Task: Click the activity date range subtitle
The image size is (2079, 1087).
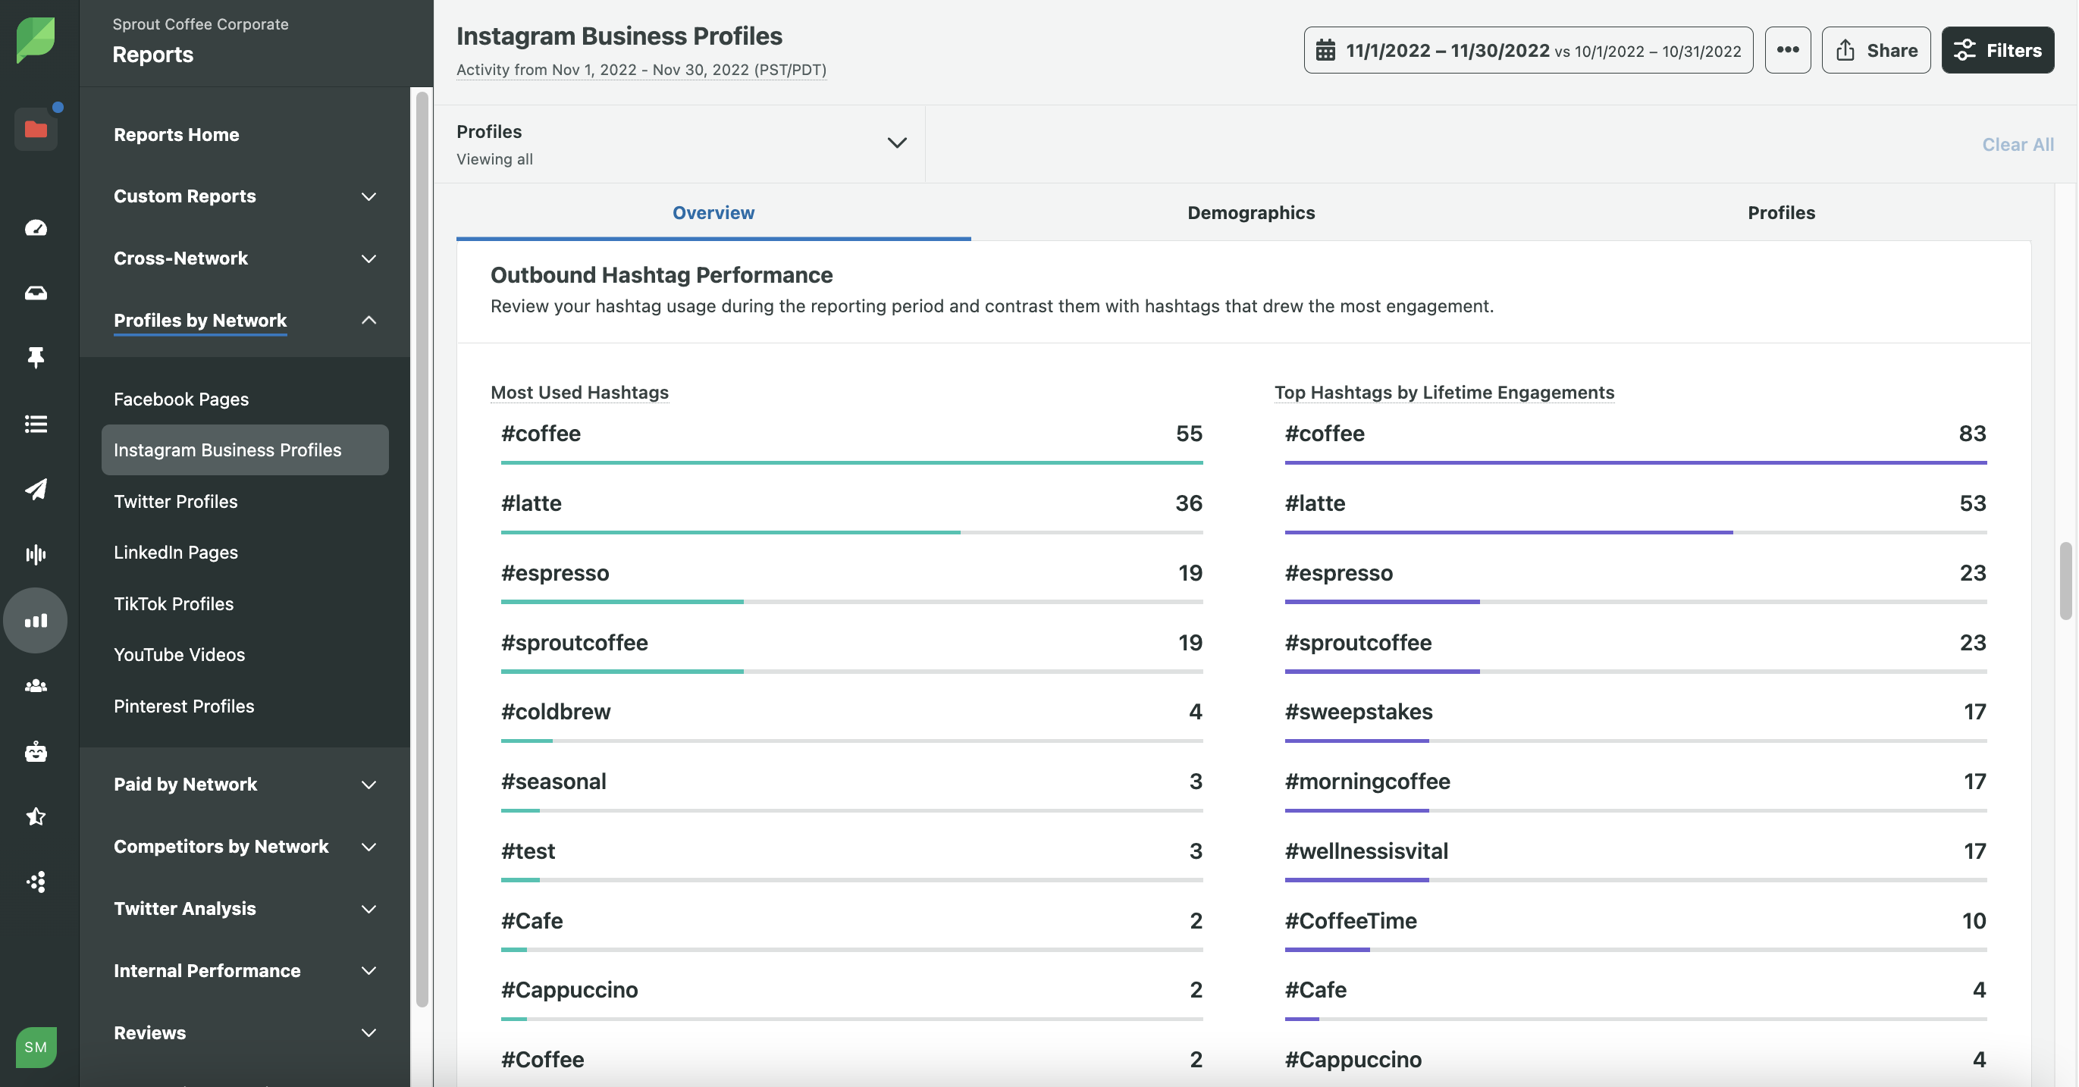Action: coord(641,70)
